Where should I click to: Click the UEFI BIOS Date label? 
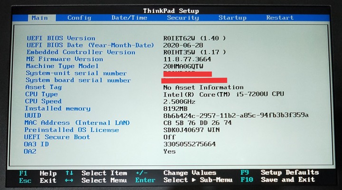tap(90, 45)
